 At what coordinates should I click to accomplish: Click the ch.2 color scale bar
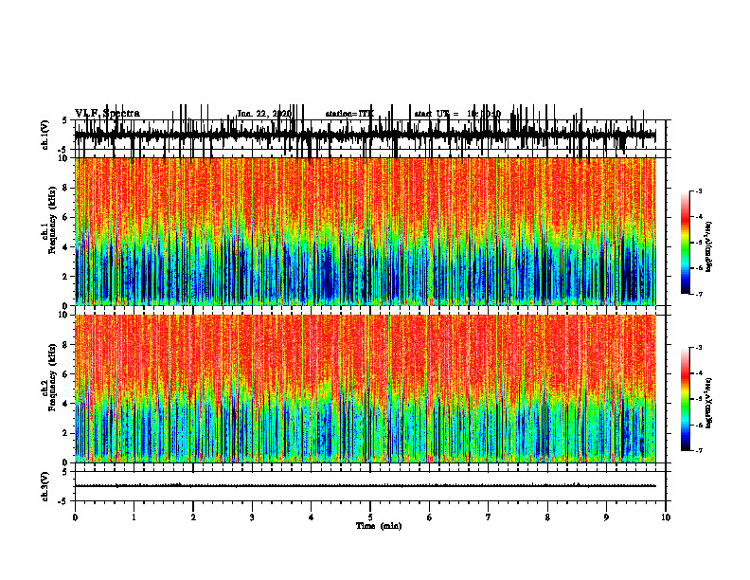(x=685, y=399)
